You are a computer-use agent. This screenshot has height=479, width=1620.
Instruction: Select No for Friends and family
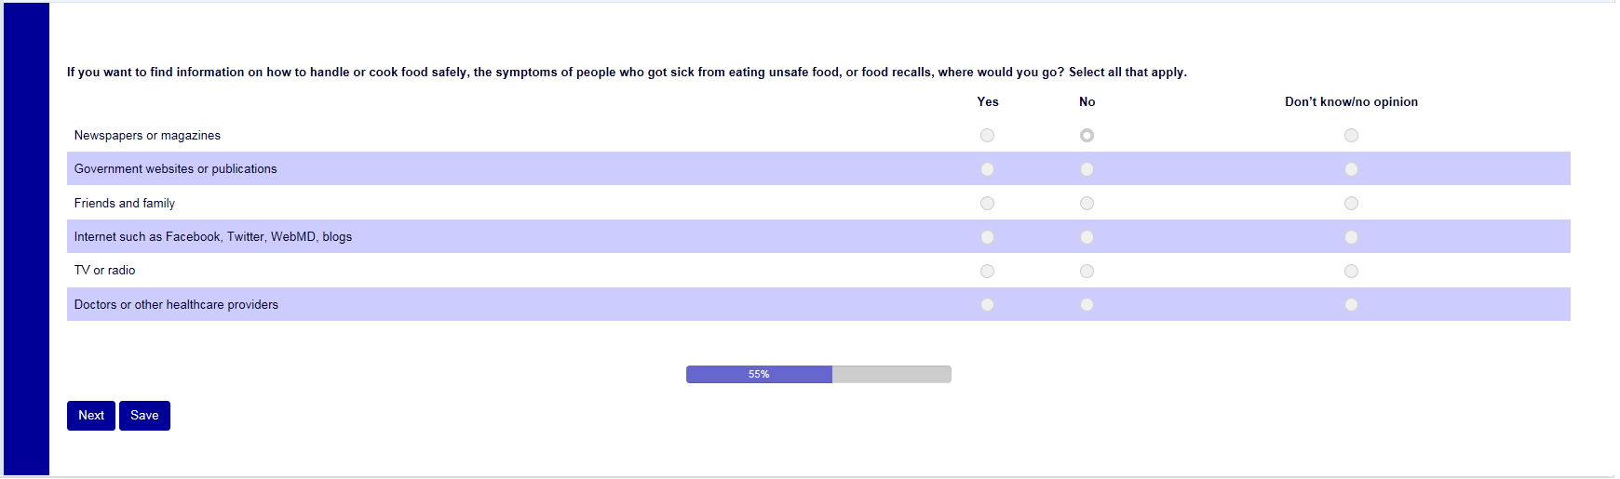[1087, 204]
